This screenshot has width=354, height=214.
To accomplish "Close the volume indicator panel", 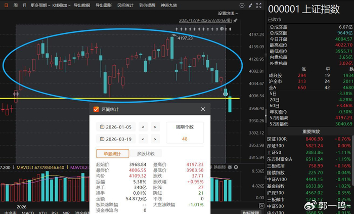I will point(236,167).
